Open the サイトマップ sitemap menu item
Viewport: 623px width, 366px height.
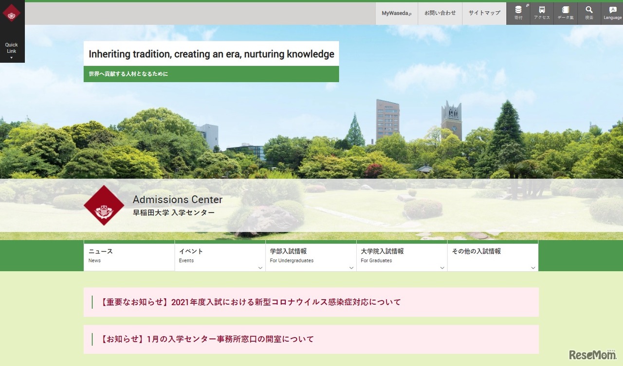(484, 13)
